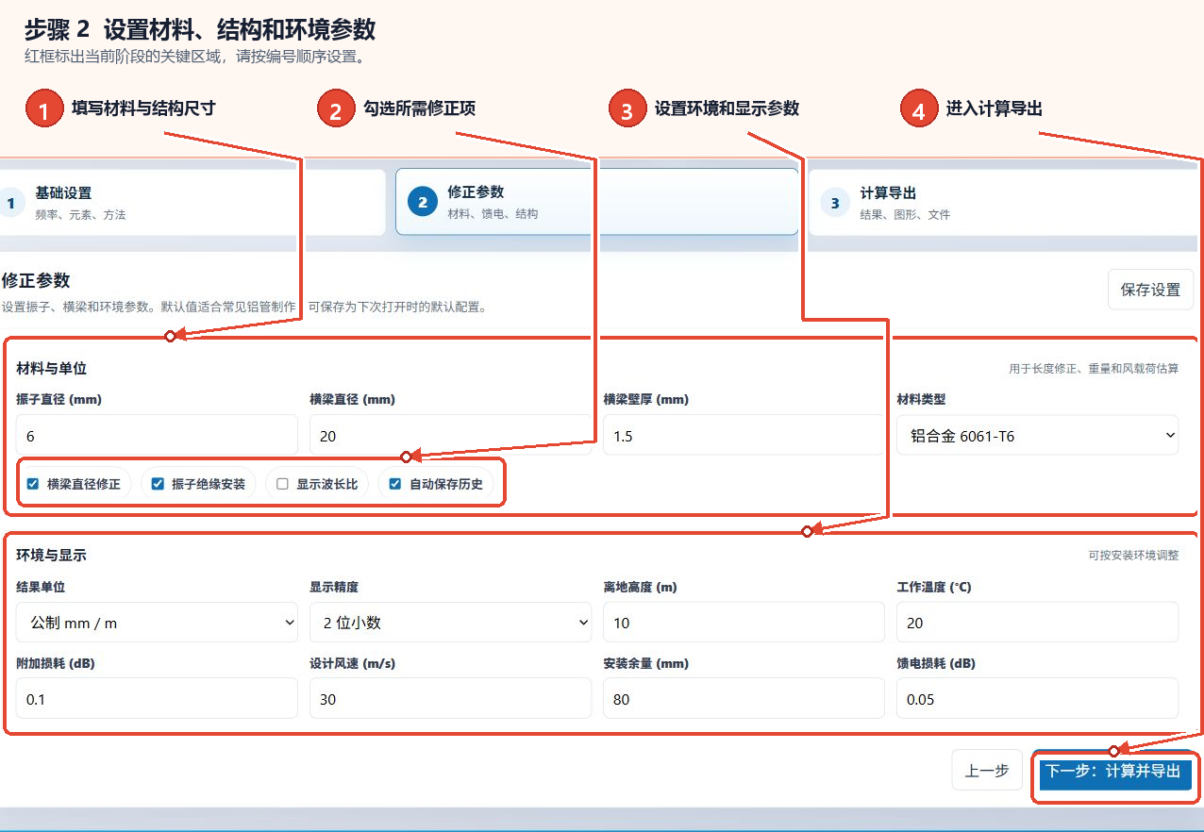
Task: Open the 基础设置 step tab
Action: click(191, 202)
